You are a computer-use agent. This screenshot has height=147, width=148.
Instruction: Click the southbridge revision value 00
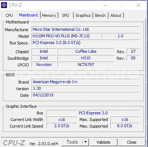click(x=133, y=58)
